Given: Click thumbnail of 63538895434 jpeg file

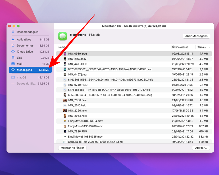Looking at the screenshot, I should 65,95.
